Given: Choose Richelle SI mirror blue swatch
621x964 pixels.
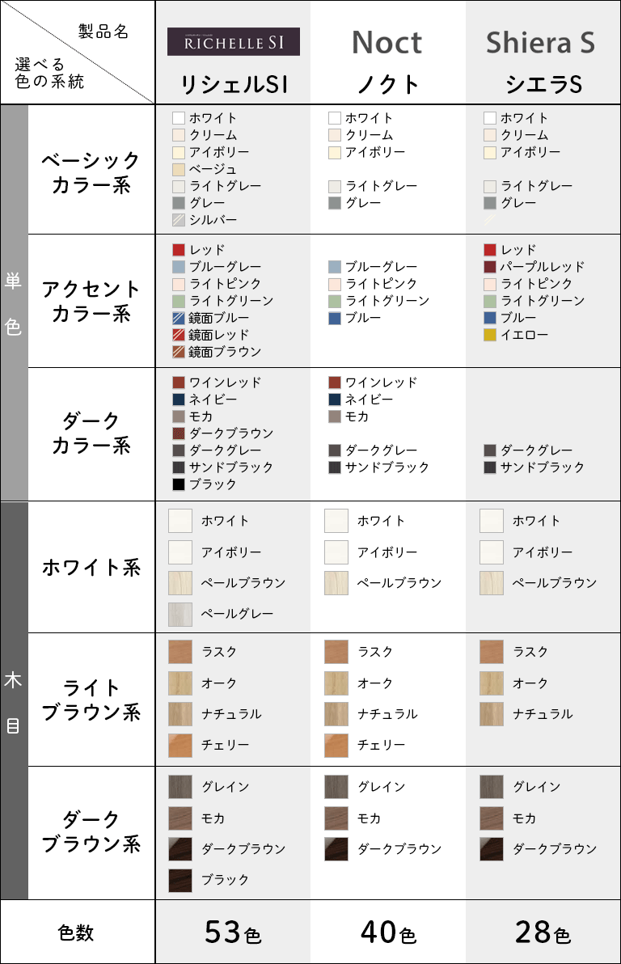Looking at the screenshot, I should tap(179, 318).
